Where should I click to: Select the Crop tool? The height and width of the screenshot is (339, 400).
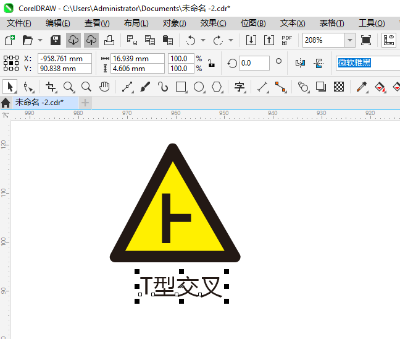click(x=51, y=87)
